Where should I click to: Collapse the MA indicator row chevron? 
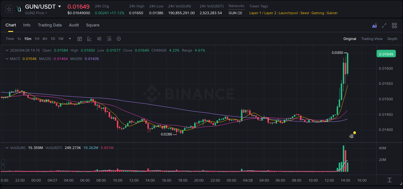7,59
